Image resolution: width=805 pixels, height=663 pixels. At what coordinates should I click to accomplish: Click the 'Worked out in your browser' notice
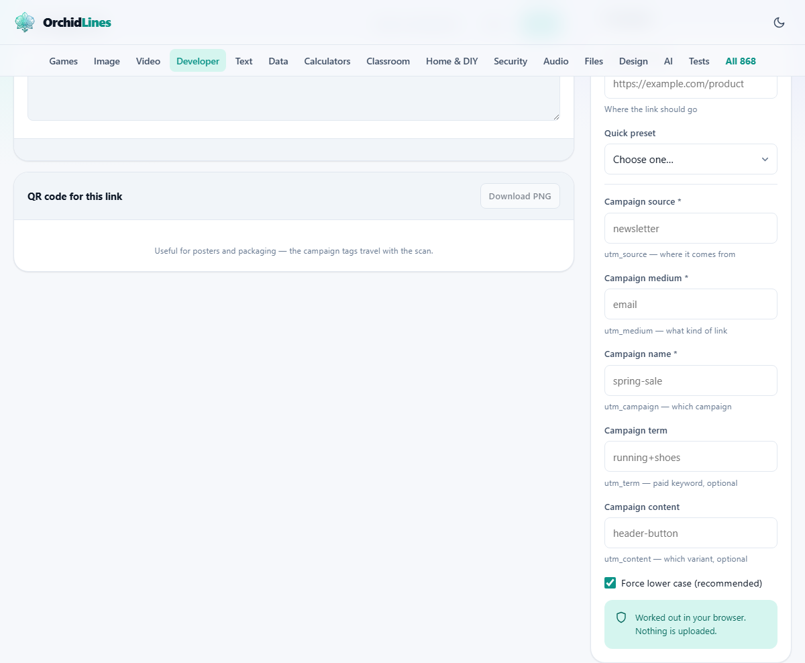pyautogui.click(x=690, y=624)
